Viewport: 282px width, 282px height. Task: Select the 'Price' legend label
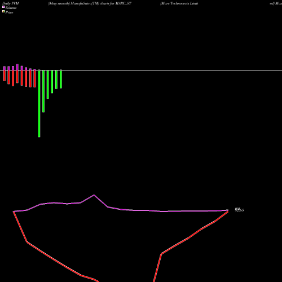9,12
